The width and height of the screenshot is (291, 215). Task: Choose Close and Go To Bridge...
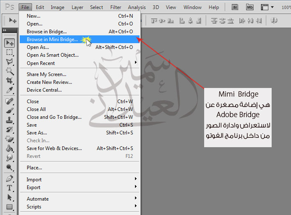pyautogui.click(x=79, y=117)
